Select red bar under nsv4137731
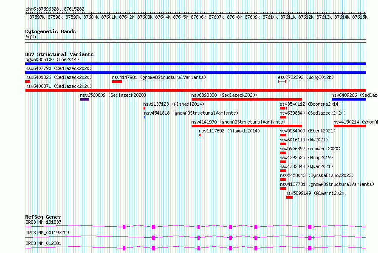Viewport: 378px width, 253px height. [x=283, y=188]
